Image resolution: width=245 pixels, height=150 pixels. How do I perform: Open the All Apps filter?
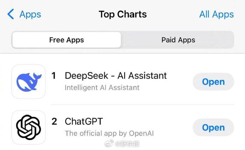pos(216,15)
